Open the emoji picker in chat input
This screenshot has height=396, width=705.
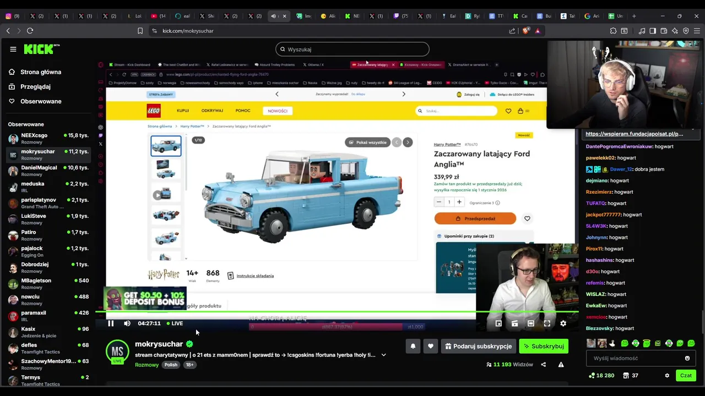687,358
